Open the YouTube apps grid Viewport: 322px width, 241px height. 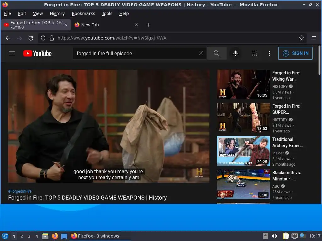click(x=254, y=53)
